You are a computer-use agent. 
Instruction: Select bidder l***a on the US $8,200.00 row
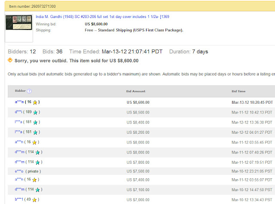click(19, 132)
